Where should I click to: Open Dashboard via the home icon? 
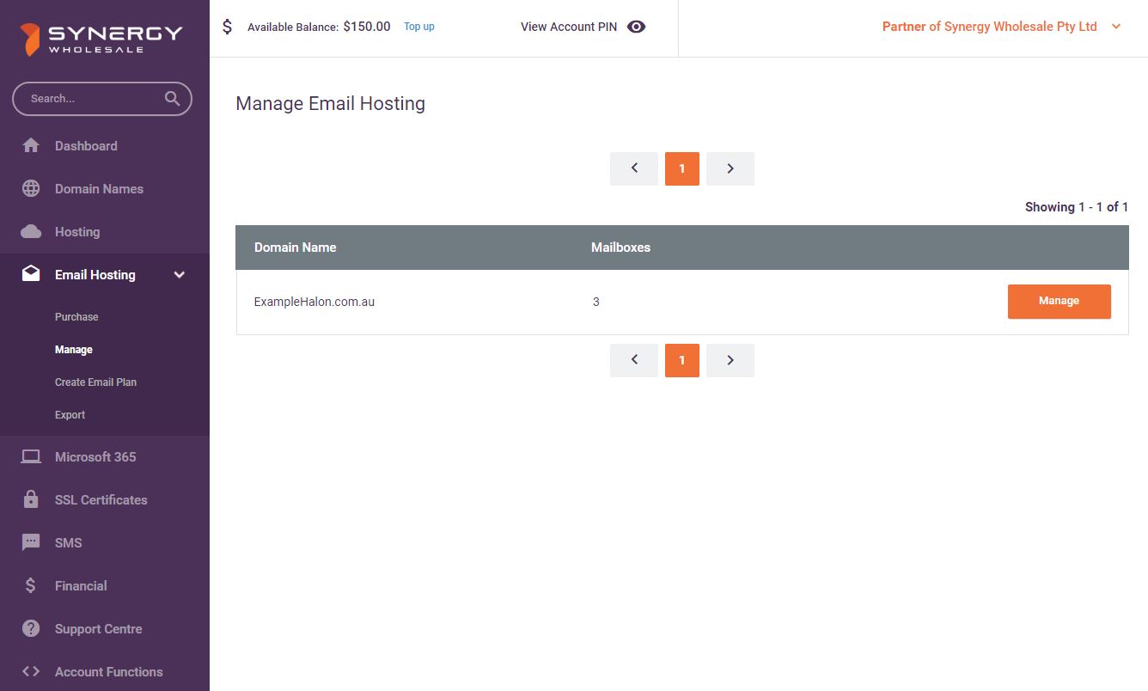click(31, 146)
